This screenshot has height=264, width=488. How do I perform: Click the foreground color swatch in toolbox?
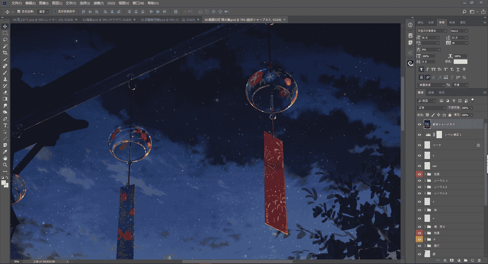tap(4, 183)
